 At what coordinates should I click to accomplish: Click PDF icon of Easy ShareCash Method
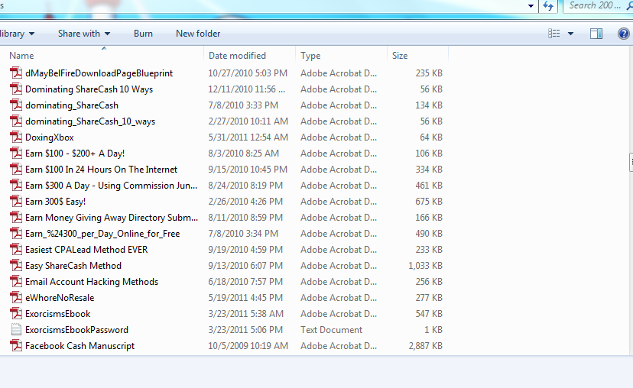click(x=16, y=266)
